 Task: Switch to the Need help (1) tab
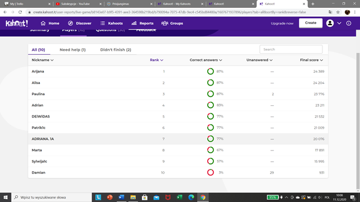(73, 50)
